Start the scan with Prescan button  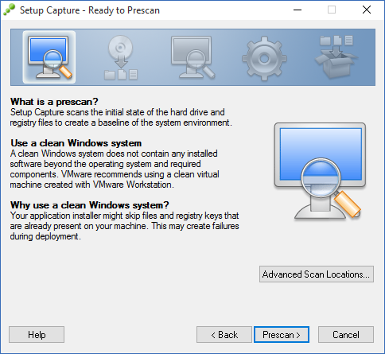[x=282, y=335]
